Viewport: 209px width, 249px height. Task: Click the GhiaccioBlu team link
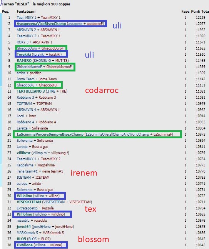pyautogui.click(x=25, y=85)
